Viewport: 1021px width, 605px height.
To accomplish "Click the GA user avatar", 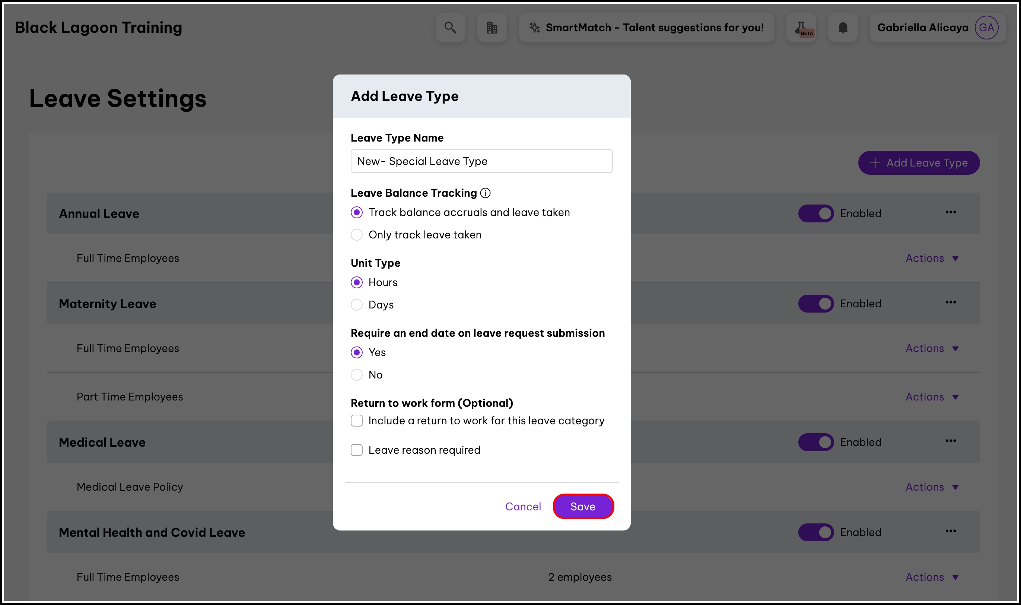I will [986, 27].
